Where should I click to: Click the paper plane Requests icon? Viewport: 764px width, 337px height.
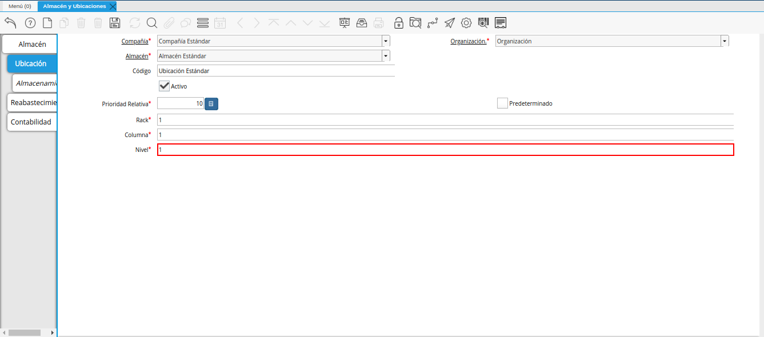(x=450, y=23)
